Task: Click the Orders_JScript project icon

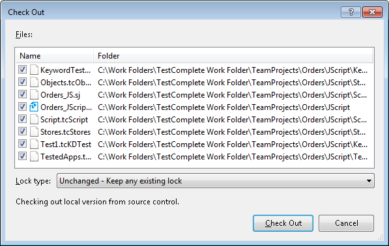Action: (34, 107)
